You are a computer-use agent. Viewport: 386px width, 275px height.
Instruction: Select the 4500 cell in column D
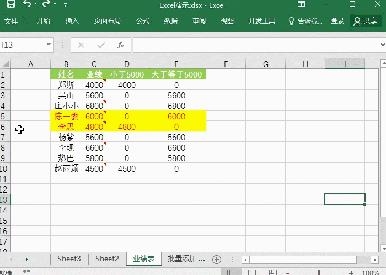pyautogui.click(x=126, y=168)
